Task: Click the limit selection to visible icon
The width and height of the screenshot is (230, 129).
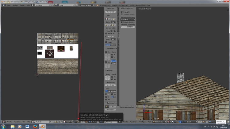Action: click(207, 122)
